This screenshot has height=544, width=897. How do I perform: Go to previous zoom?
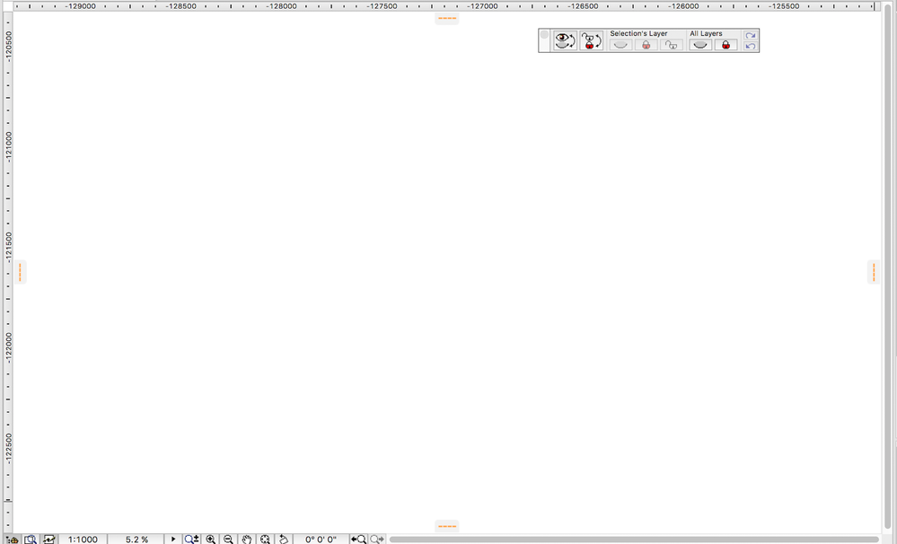(358, 539)
